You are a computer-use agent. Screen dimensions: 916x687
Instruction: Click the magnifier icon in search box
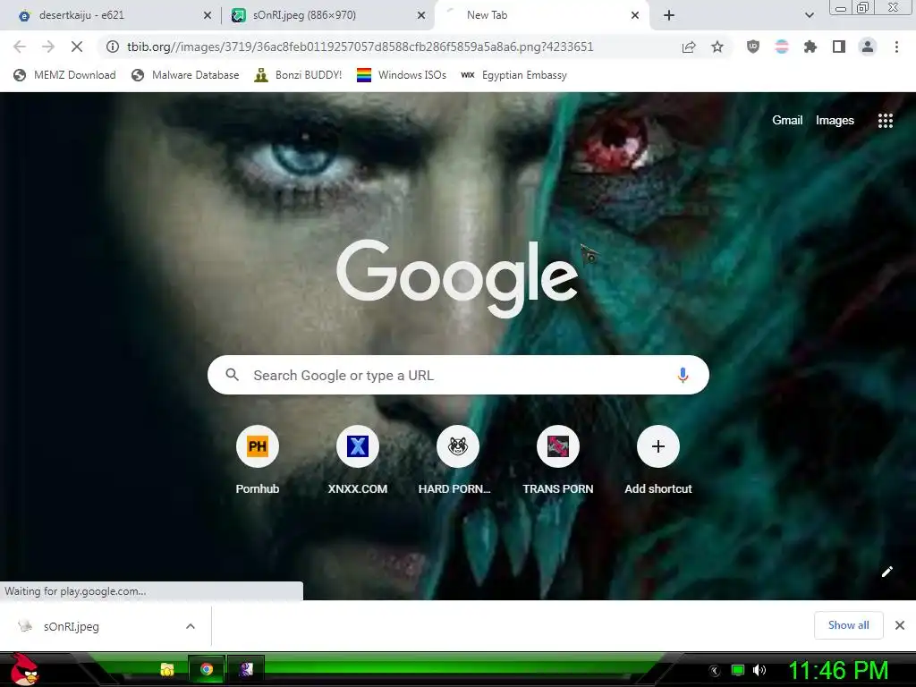(232, 375)
